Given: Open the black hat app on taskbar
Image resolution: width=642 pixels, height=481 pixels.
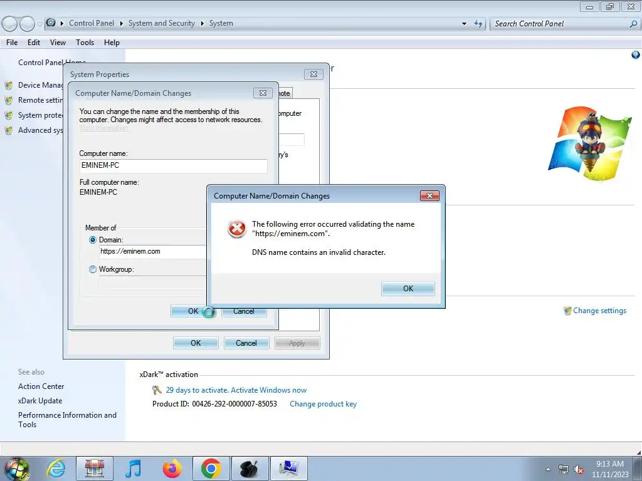Looking at the screenshot, I should pyautogui.click(x=250, y=468).
